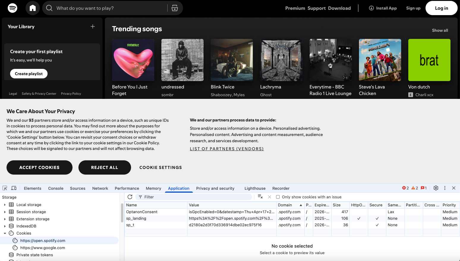Click ACCEPT COOKIES button
The width and height of the screenshot is (460, 261).
[40, 167]
